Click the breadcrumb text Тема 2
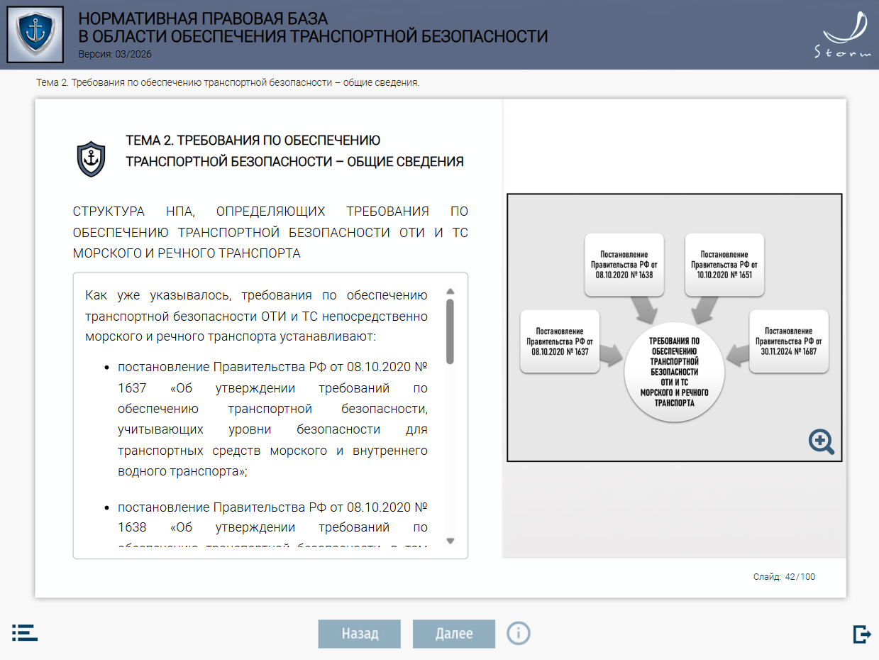The image size is (879, 660). click(228, 82)
